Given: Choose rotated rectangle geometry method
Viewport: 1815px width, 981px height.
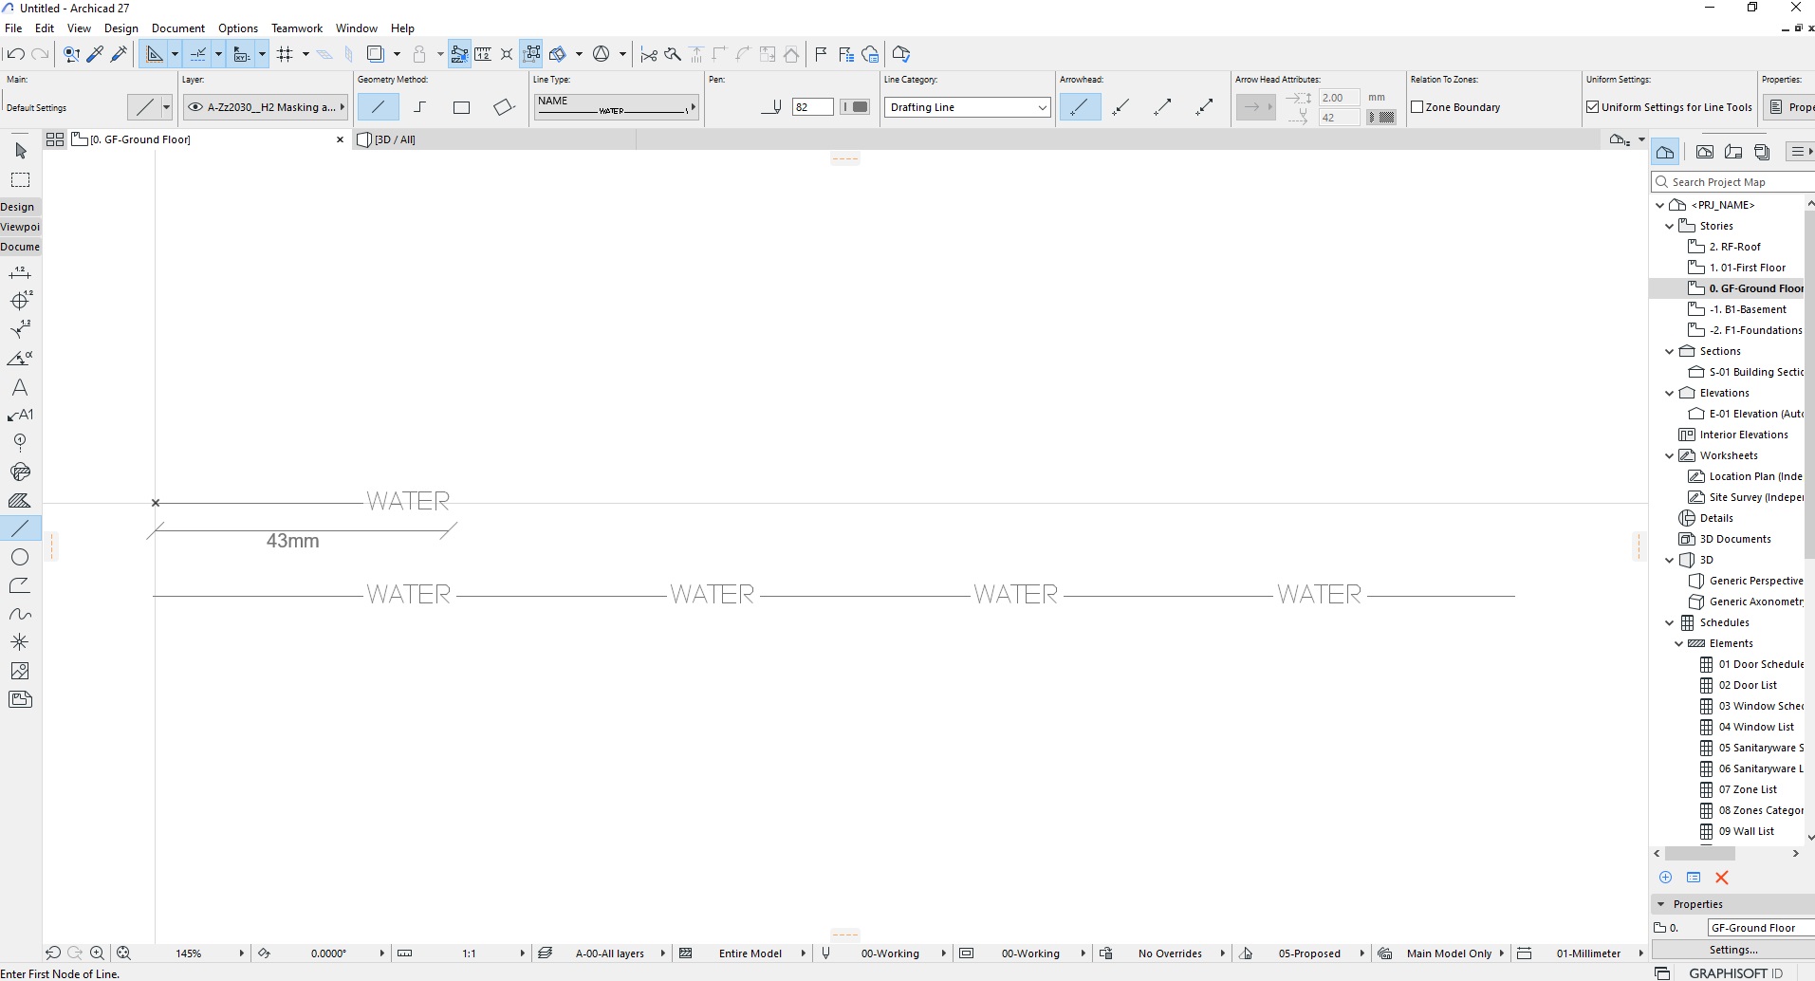Looking at the screenshot, I should click(x=504, y=107).
